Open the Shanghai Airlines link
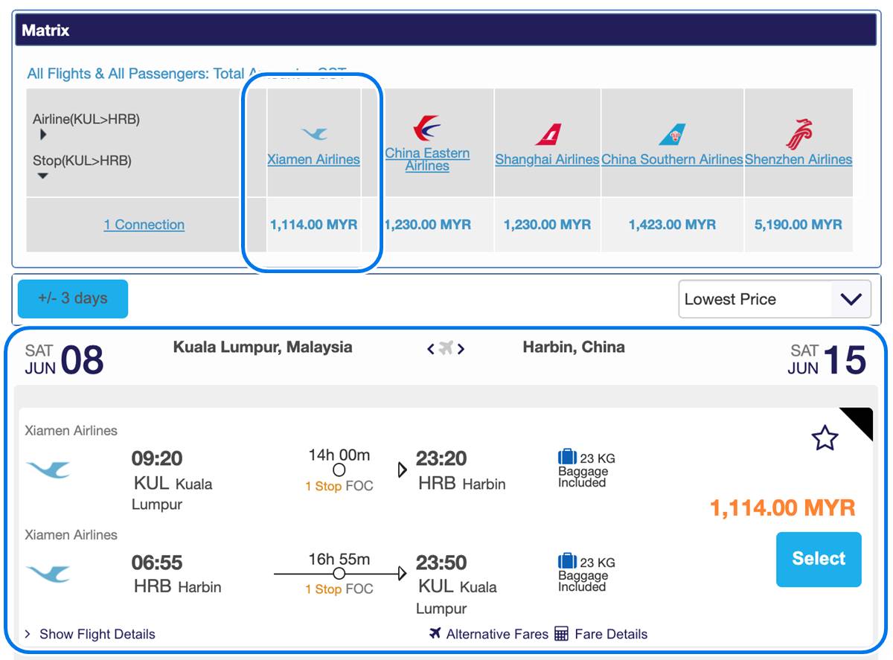893x660 pixels. [548, 159]
